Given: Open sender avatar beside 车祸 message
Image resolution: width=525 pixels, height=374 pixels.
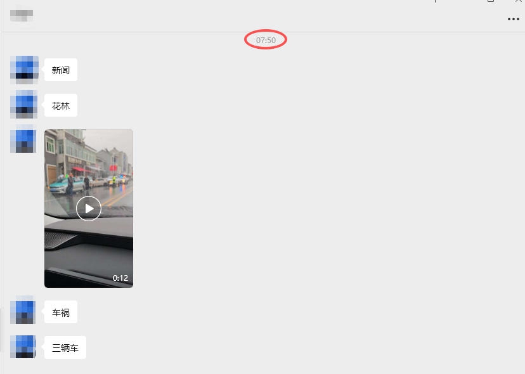Looking at the screenshot, I should click(x=23, y=311).
